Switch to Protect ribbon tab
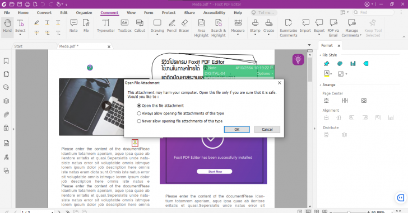Screen dimensions: 408x213 point(169,13)
